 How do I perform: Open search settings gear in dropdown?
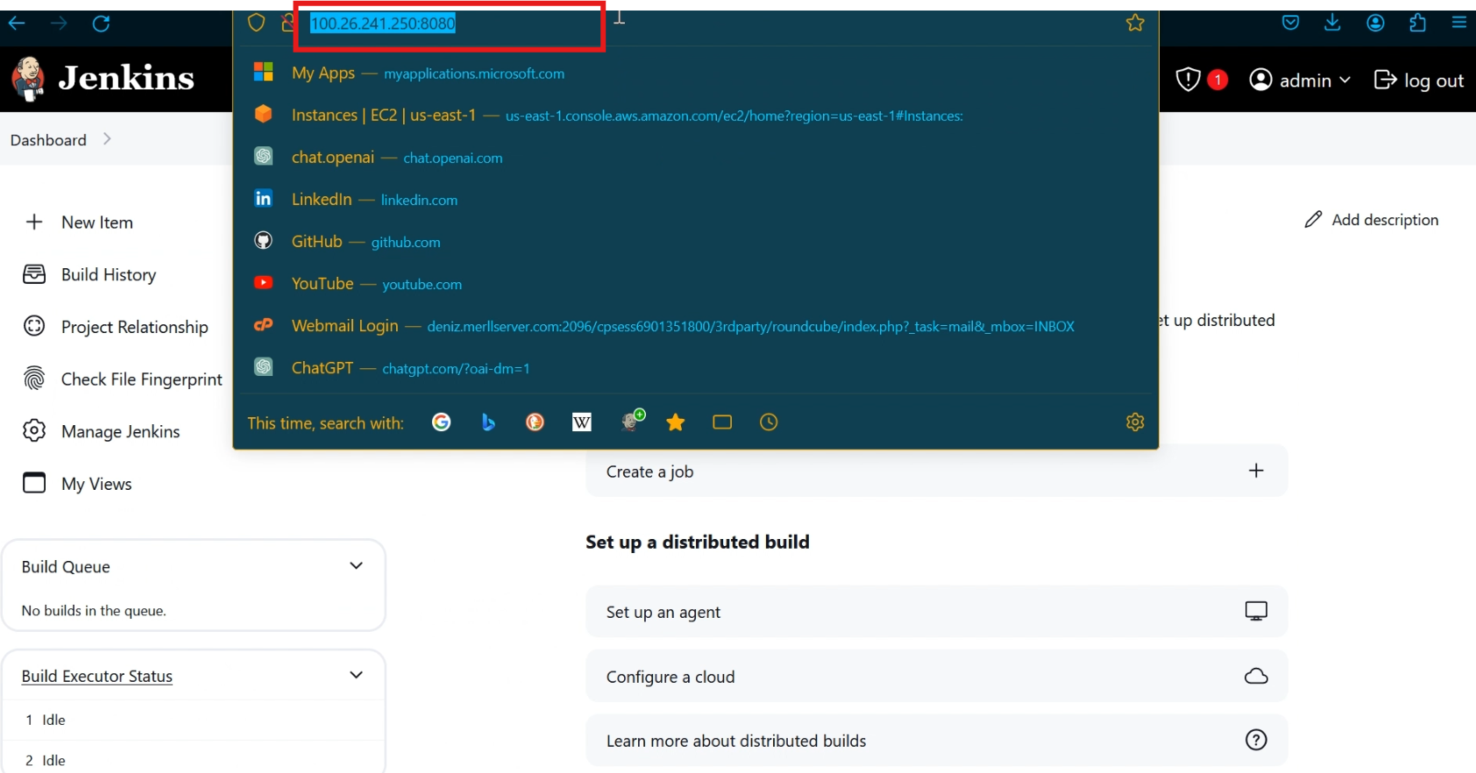pyautogui.click(x=1135, y=422)
